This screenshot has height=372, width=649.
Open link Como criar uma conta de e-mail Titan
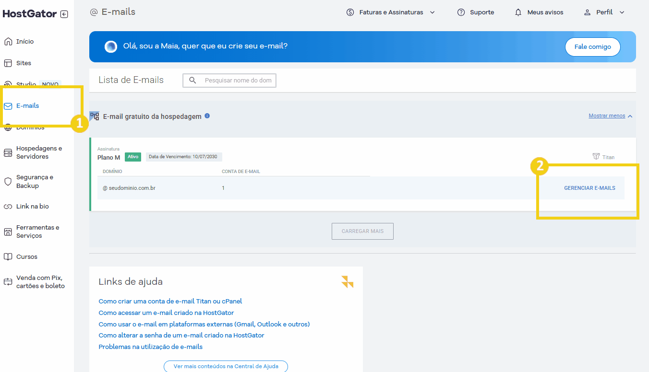pyautogui.click(x=170, y=301)
